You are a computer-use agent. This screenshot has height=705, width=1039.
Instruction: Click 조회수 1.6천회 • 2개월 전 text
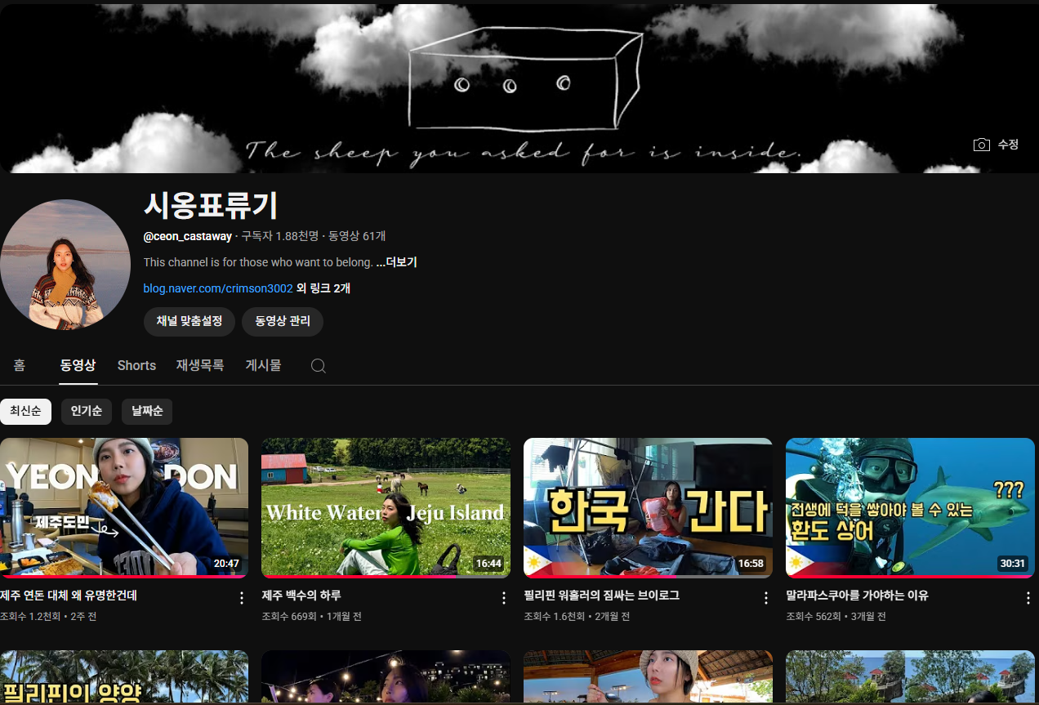577,617
